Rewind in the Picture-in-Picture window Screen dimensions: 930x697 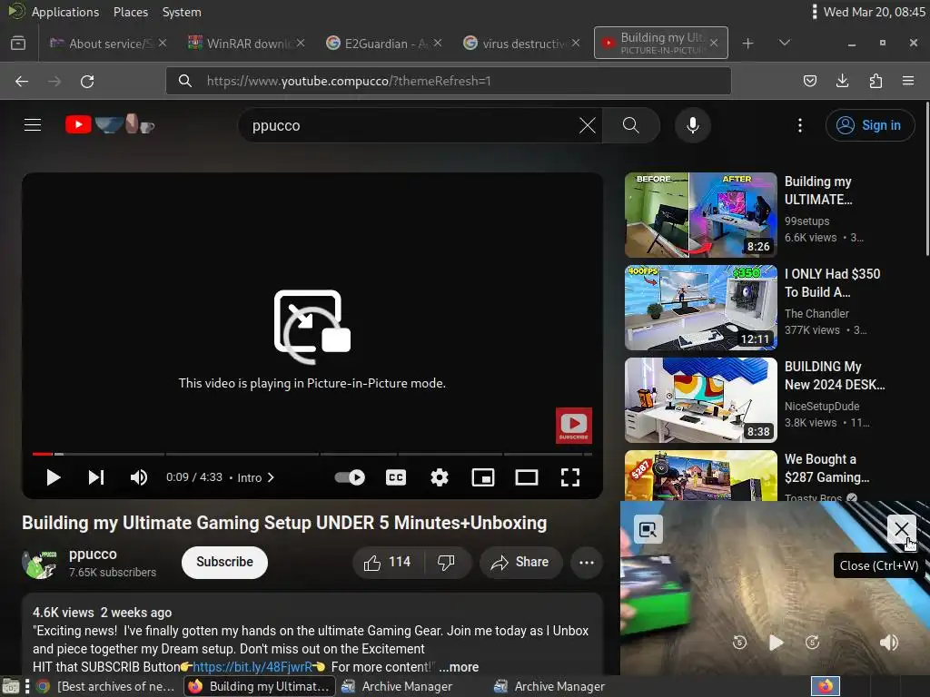pos(739,643)
